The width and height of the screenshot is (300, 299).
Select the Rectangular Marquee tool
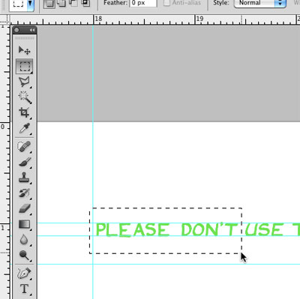tap(24, 66)
